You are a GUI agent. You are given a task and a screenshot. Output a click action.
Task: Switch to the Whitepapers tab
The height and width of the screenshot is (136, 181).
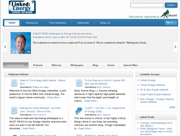[77, 65]
